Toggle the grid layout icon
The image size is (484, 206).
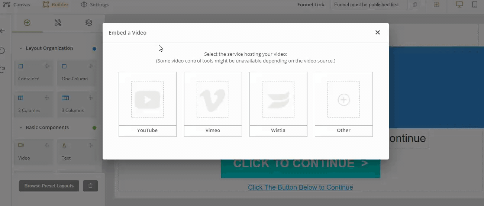436,4
